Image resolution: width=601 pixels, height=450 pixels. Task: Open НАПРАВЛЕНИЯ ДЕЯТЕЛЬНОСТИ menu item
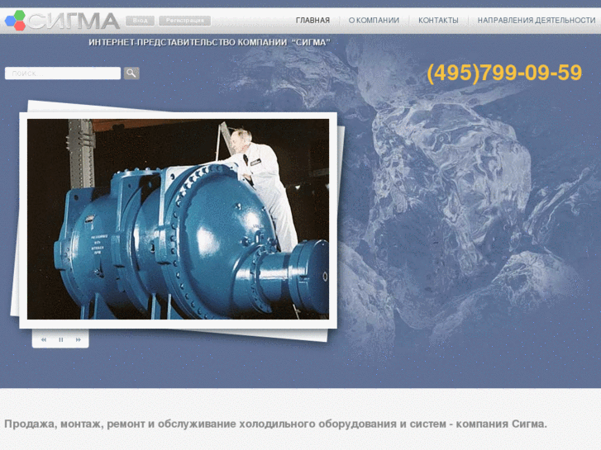point(537,21)
